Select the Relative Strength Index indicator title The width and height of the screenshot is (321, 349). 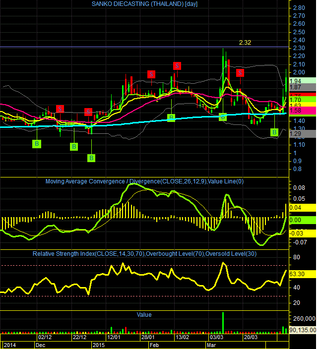(x=144, y=254)
